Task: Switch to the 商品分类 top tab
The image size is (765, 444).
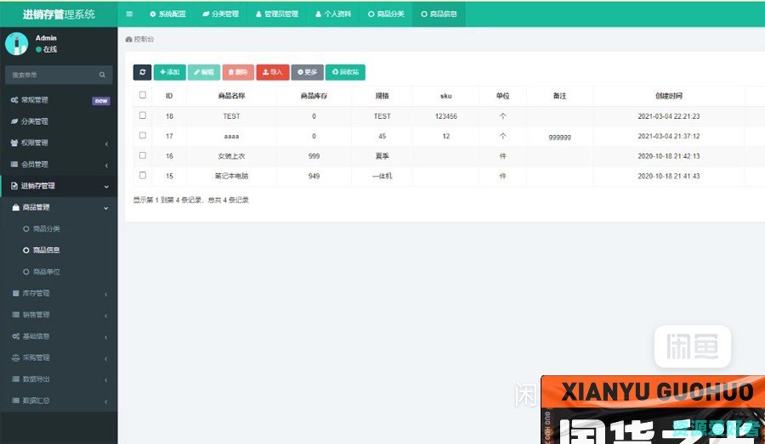Action: tap(386, 14)
